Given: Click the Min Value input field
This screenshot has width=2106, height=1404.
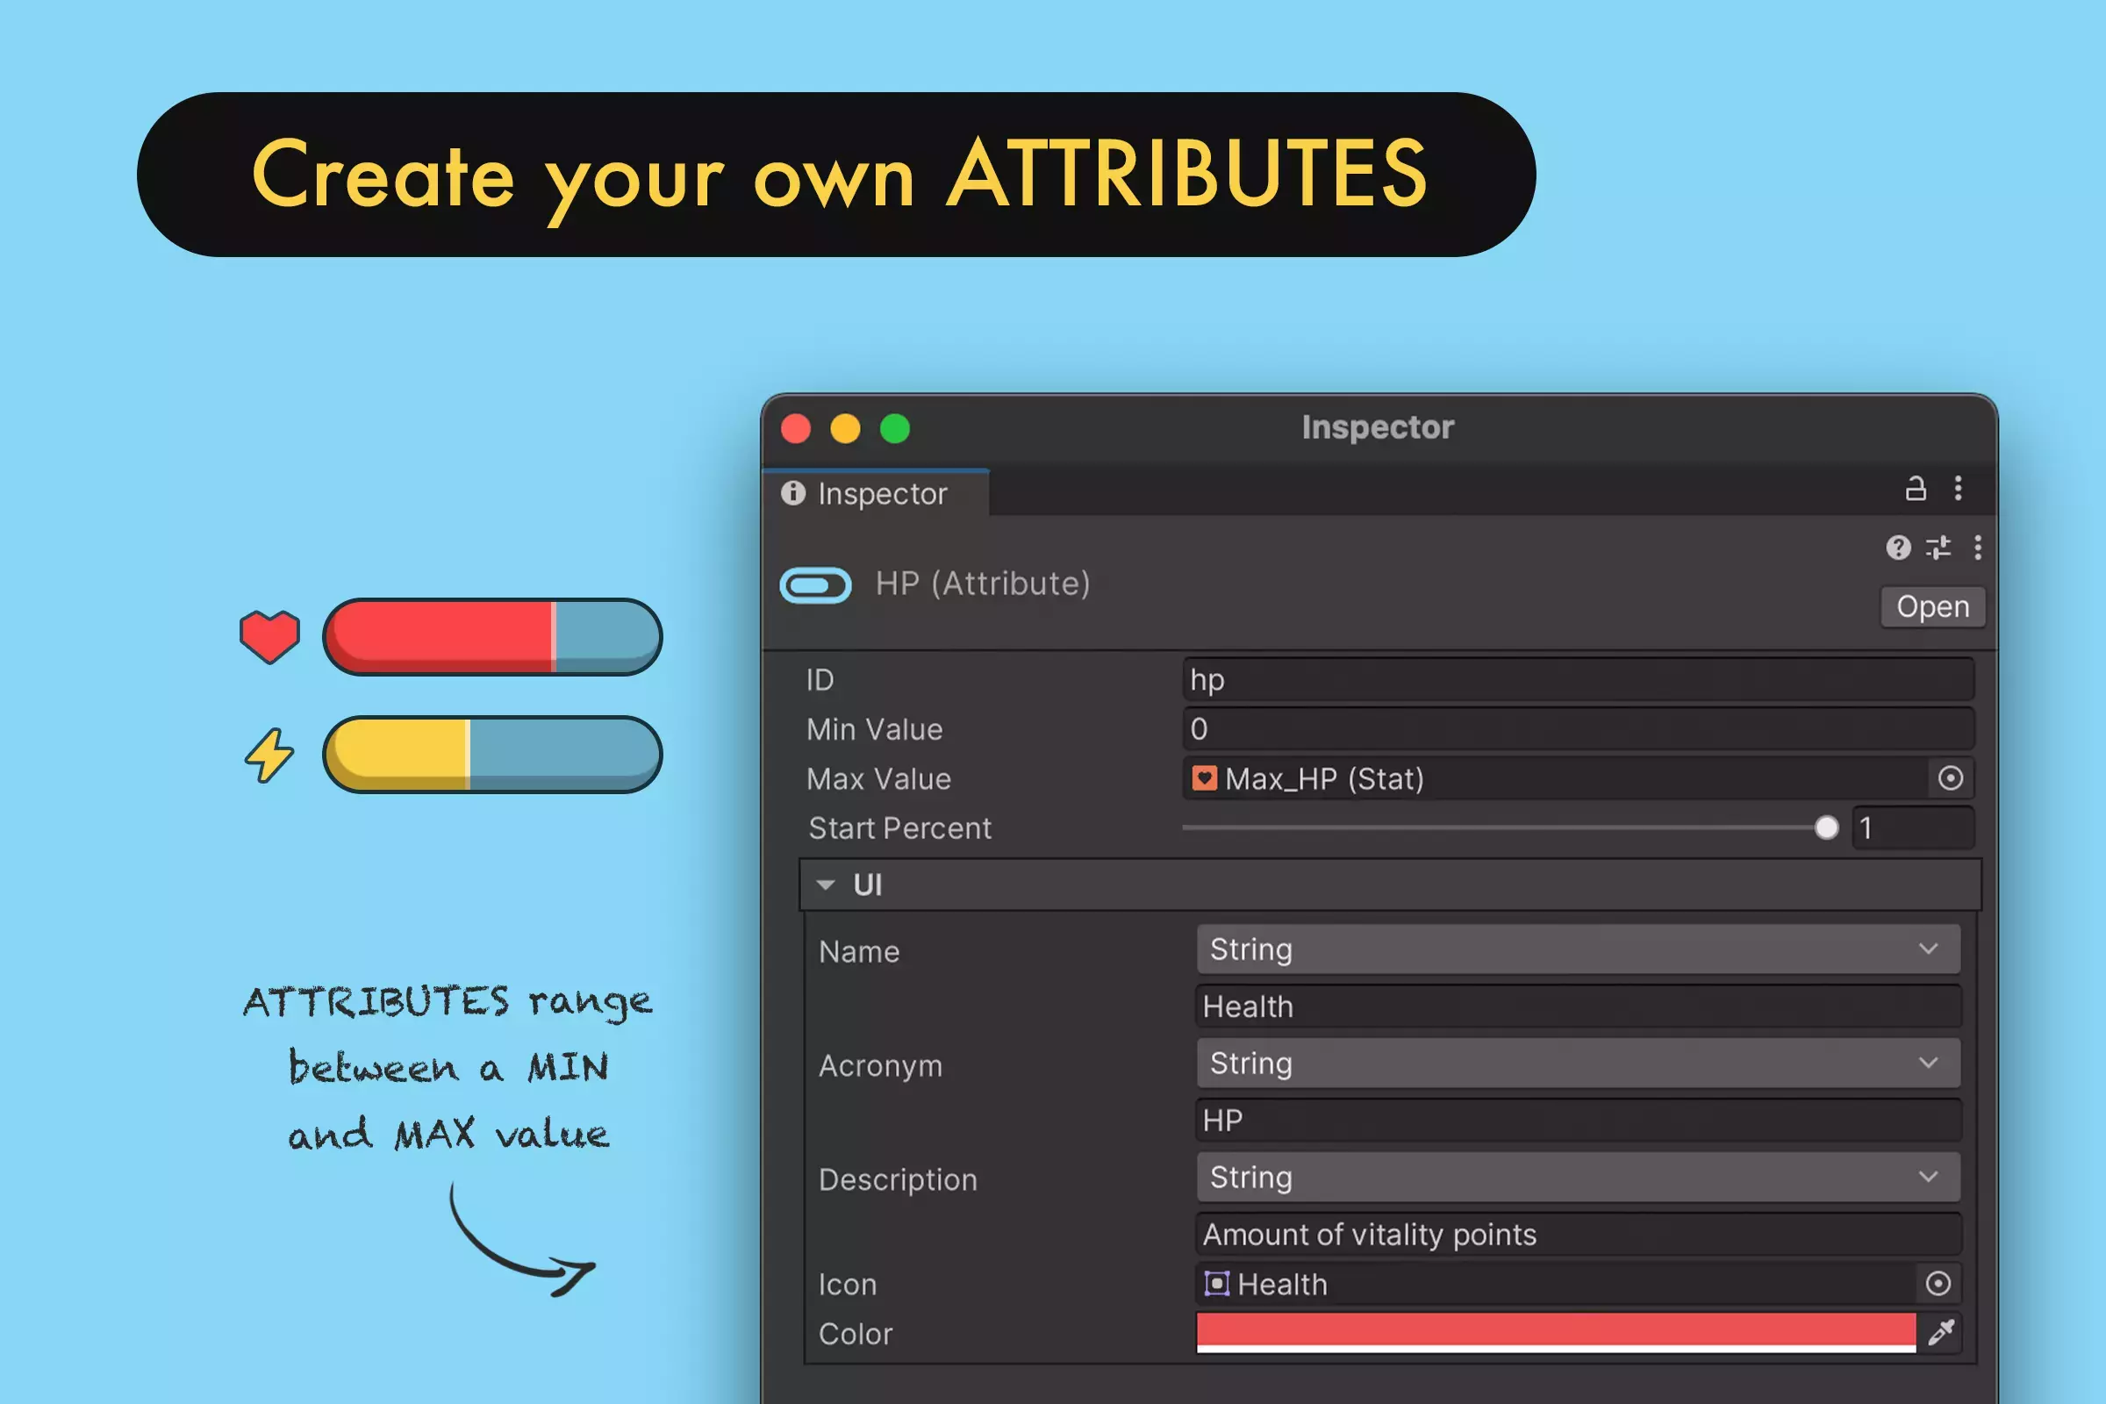Looking at the screenshot, I should (1578, 730).
